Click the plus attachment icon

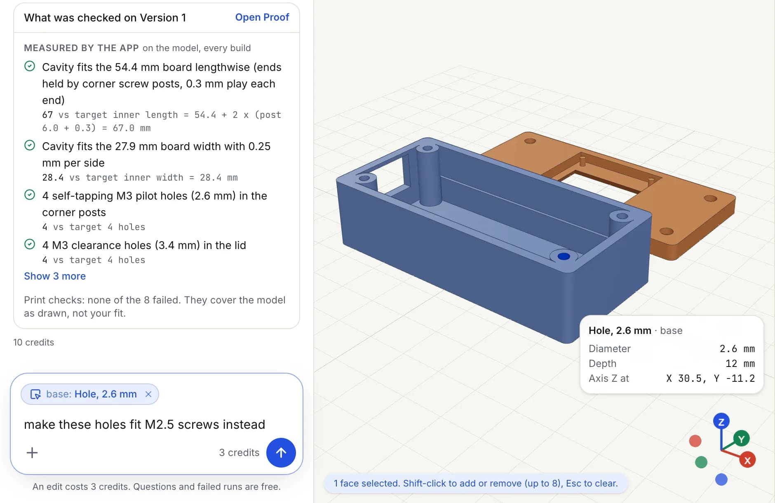pos(32,453)
